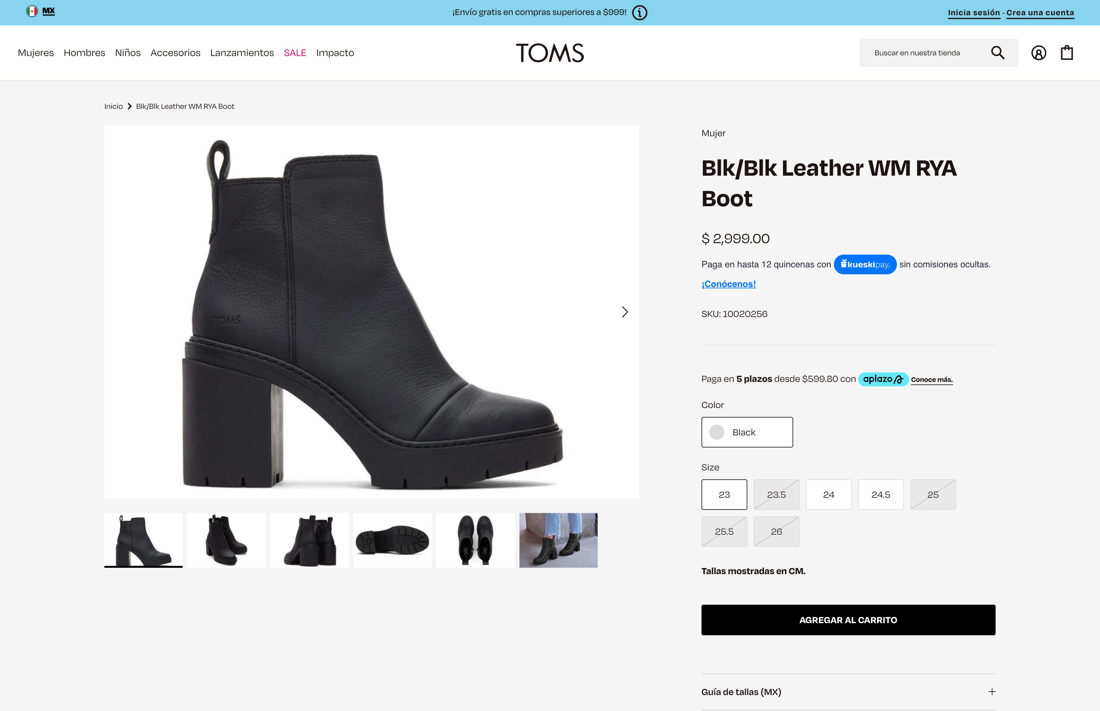Open the Lanzamientos menu

click(242, 53)
